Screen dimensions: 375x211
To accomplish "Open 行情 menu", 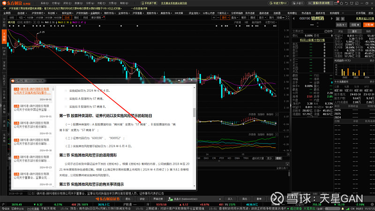I will click(x=56, y=3).
